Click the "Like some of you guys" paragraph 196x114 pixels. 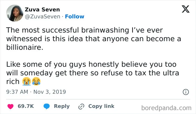click(x=93, y=73)
